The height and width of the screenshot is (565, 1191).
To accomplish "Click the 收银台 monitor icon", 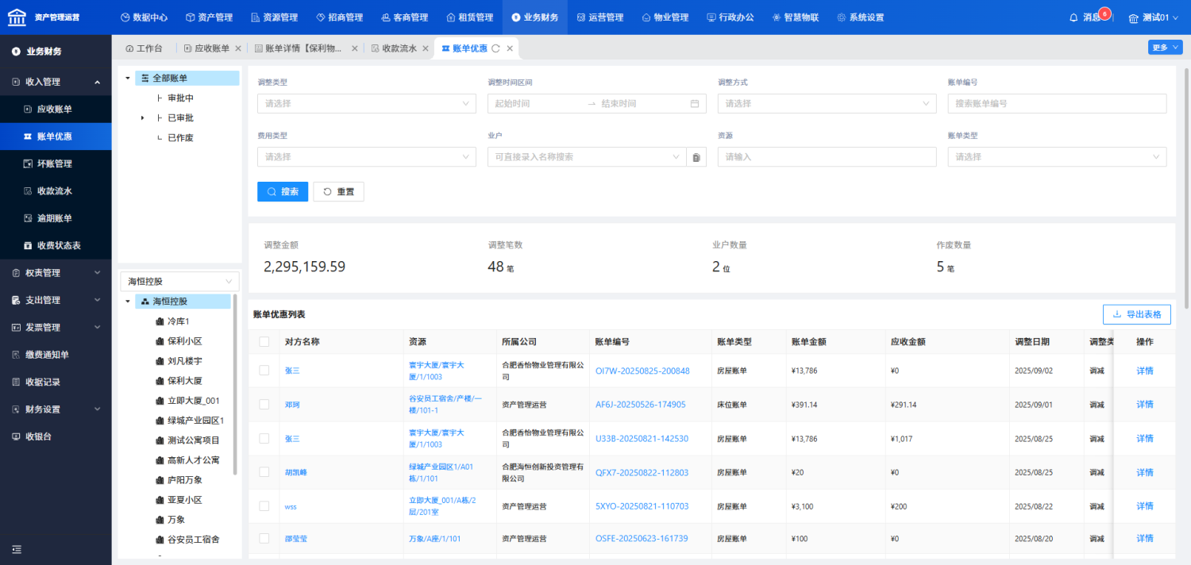I will click(16, 436).
